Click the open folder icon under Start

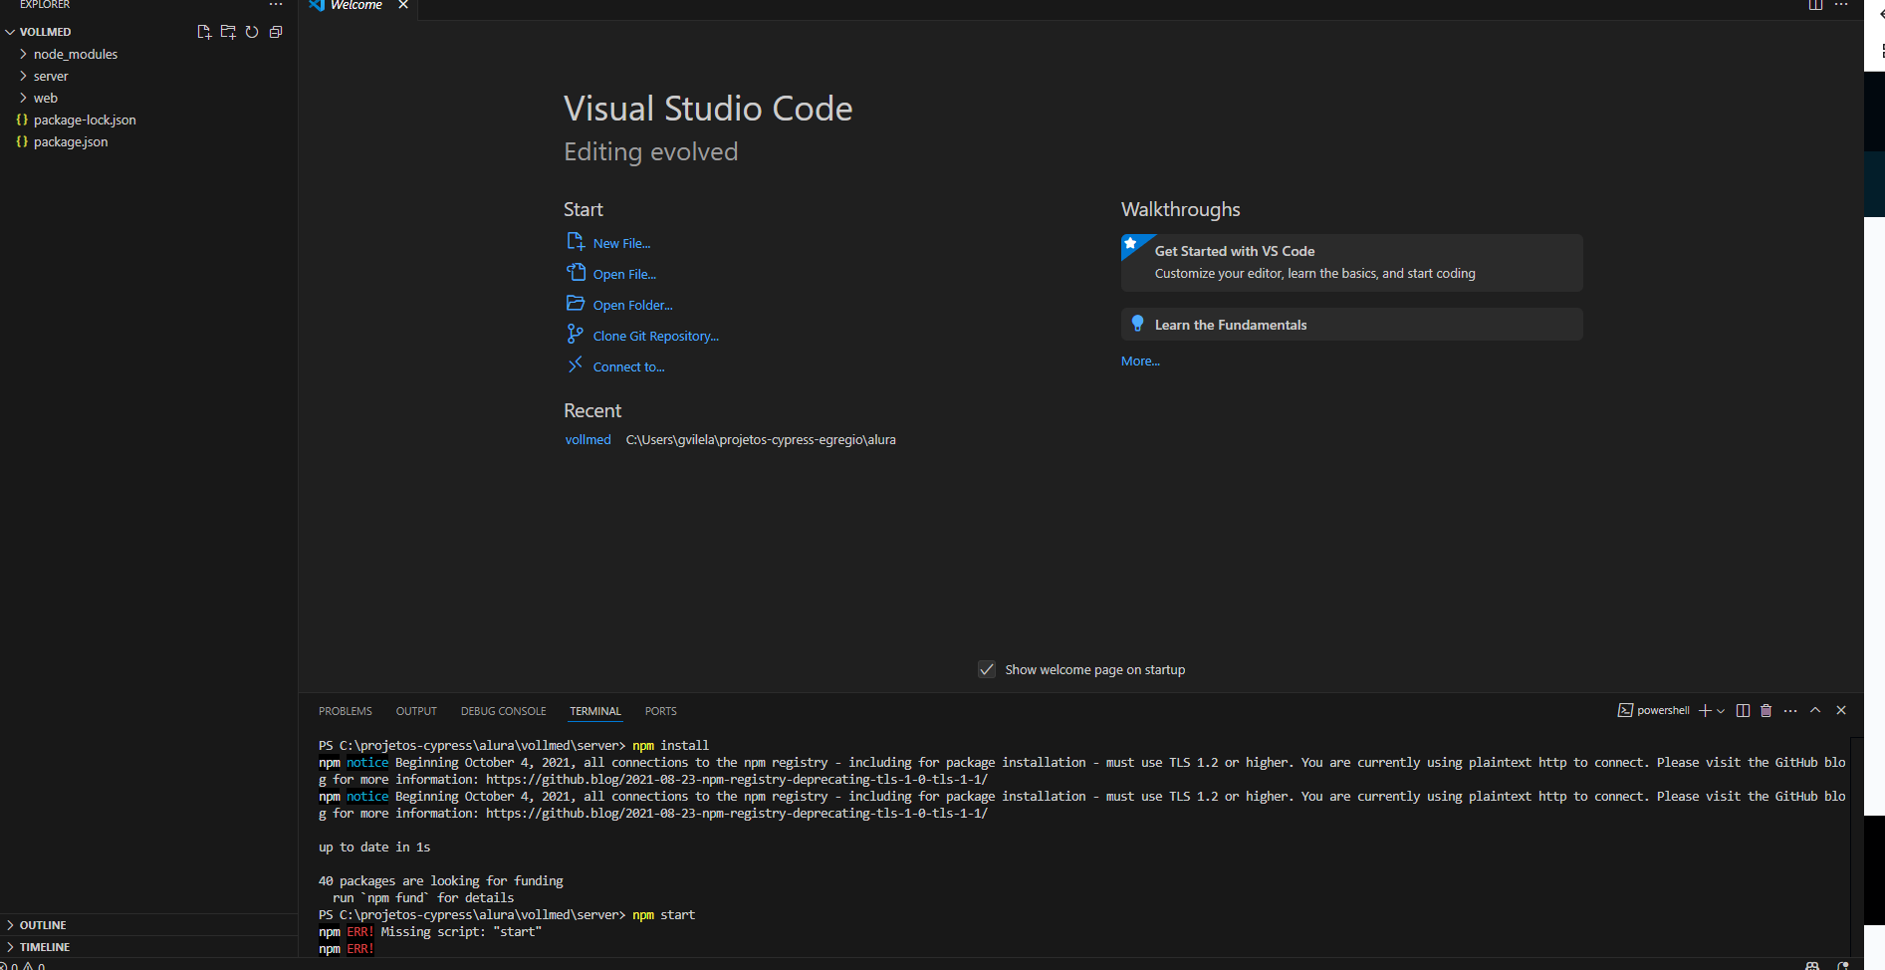coord(576,303)
